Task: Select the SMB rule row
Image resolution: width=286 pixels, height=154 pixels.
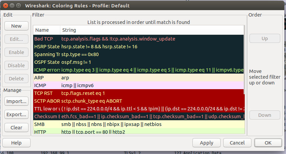Action: click(139, 124)
